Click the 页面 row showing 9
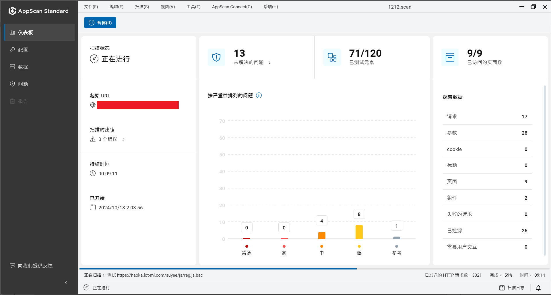The image size is (551, 295). [x=487, y=182]
